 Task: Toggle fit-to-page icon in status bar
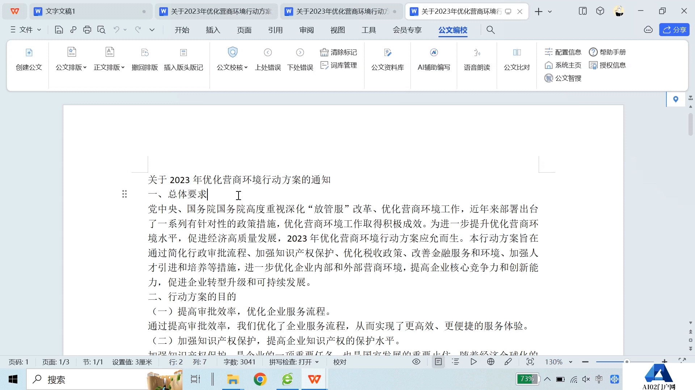(x=530, y=362)
